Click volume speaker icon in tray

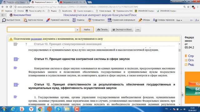(x=185, y=109)
